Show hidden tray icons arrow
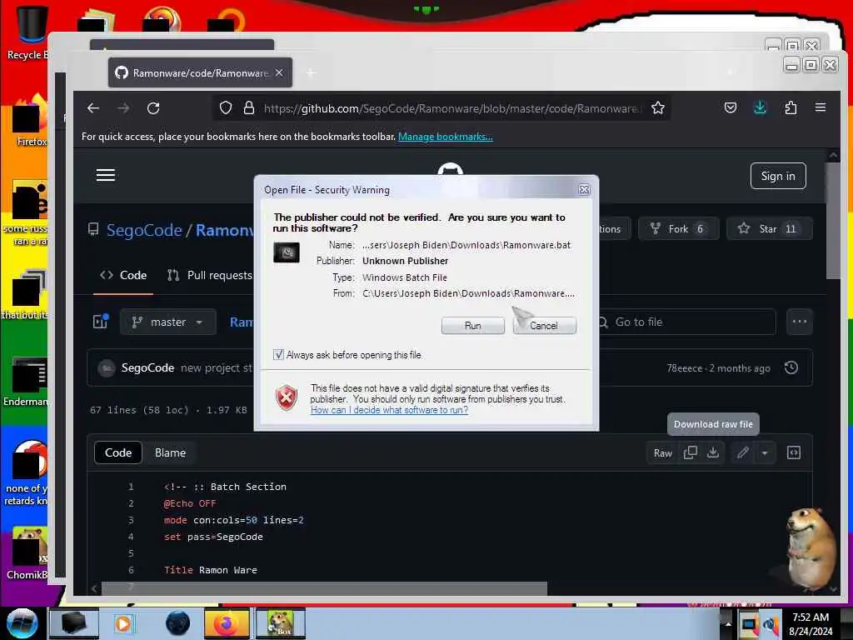Screen dimensions: 853x640 click(728, 623)
